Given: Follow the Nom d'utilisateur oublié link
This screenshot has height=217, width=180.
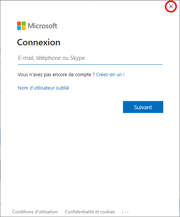Looking at the screenshot, I should [x=44, y=88].
